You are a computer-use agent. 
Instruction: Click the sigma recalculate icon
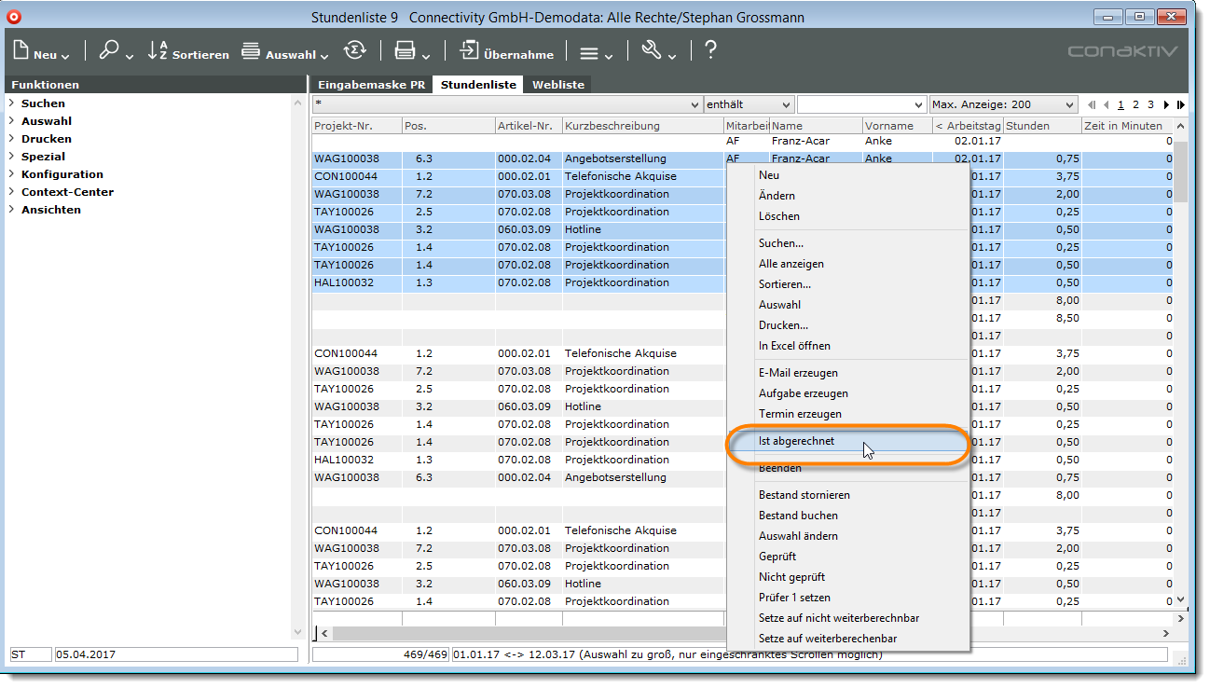pos(354,52)
